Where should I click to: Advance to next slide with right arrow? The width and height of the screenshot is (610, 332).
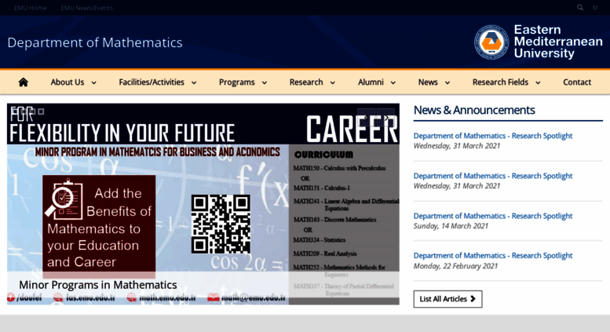(386, 118)
